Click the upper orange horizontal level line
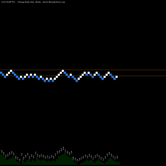The width and height of the screenshot is (166, 166). click(83, 70)
